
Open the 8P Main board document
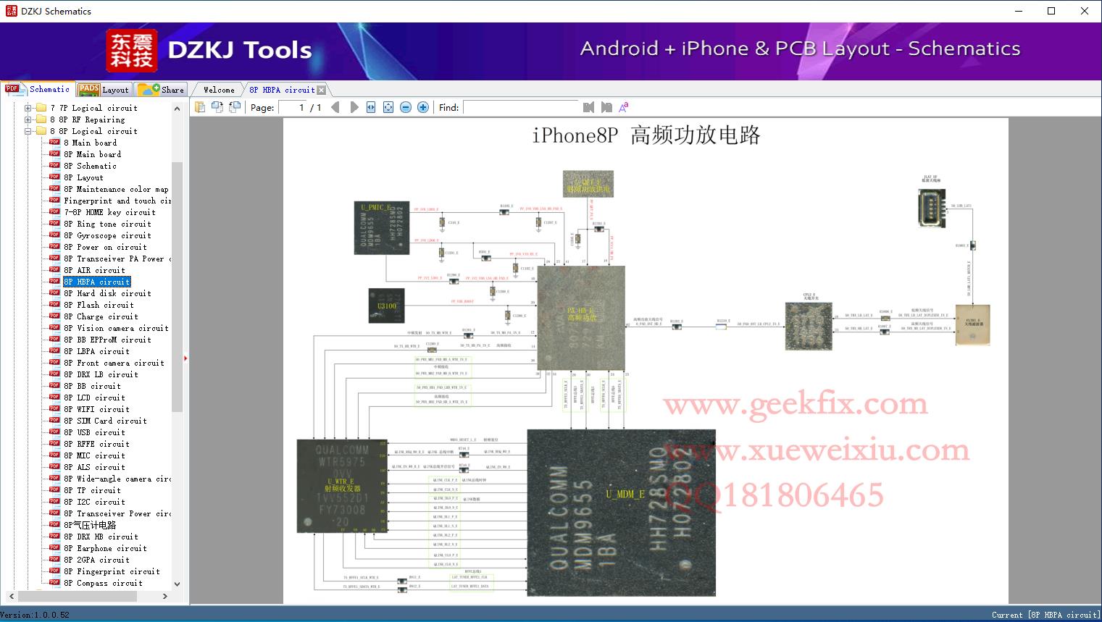(92, 154)
